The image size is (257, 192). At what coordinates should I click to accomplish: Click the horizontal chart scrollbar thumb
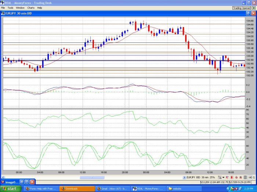[92, 177]
